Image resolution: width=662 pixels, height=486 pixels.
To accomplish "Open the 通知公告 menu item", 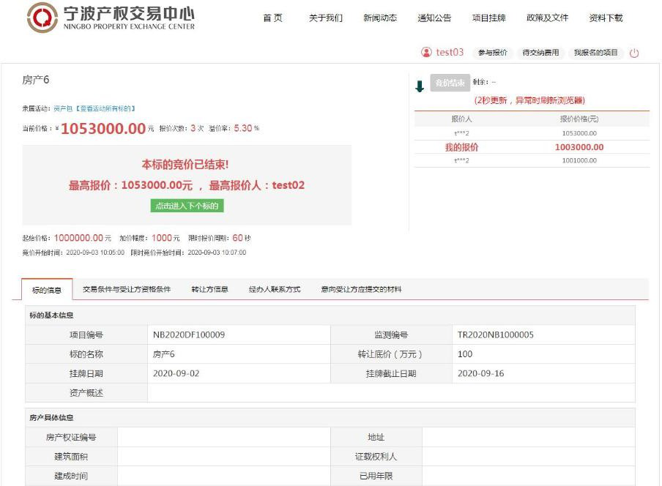I will click(434, 18).
